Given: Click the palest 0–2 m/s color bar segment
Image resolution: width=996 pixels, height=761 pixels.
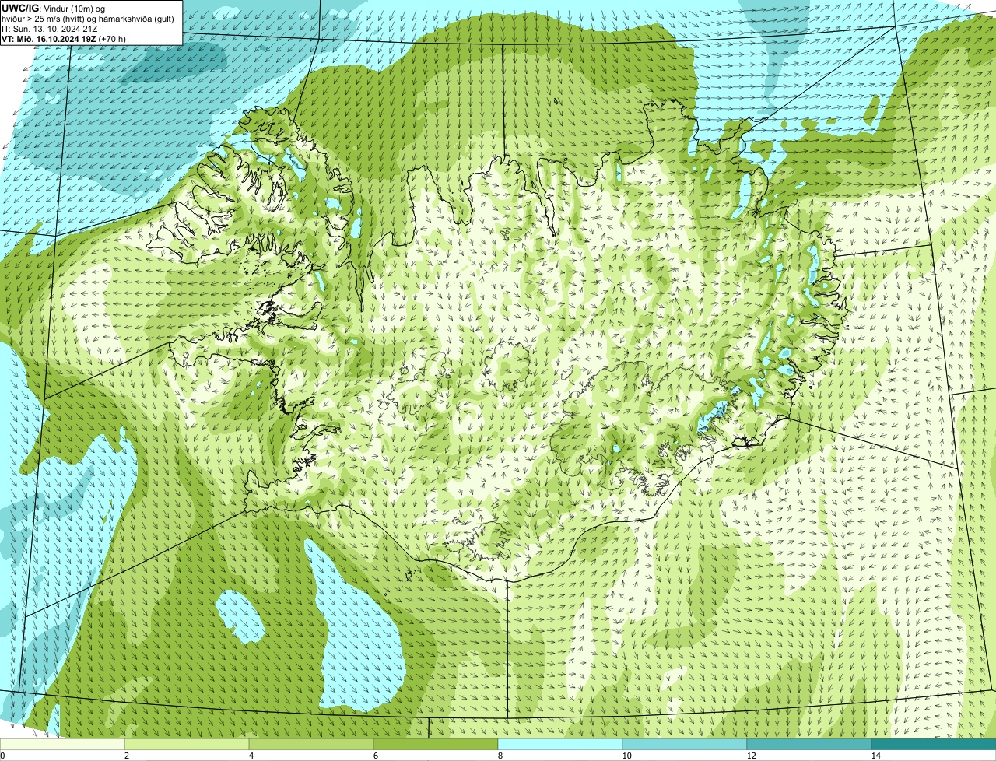Looking at the screenshot, I should (62, 744).
